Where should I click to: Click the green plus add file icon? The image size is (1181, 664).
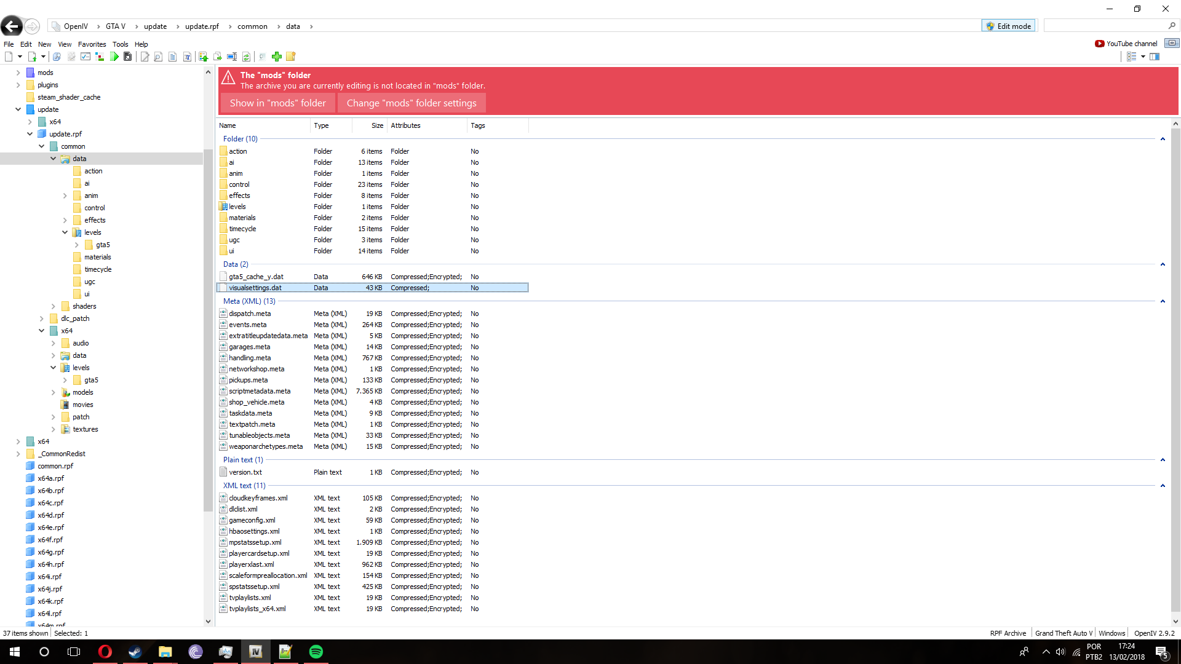click(x=277, y=57)
